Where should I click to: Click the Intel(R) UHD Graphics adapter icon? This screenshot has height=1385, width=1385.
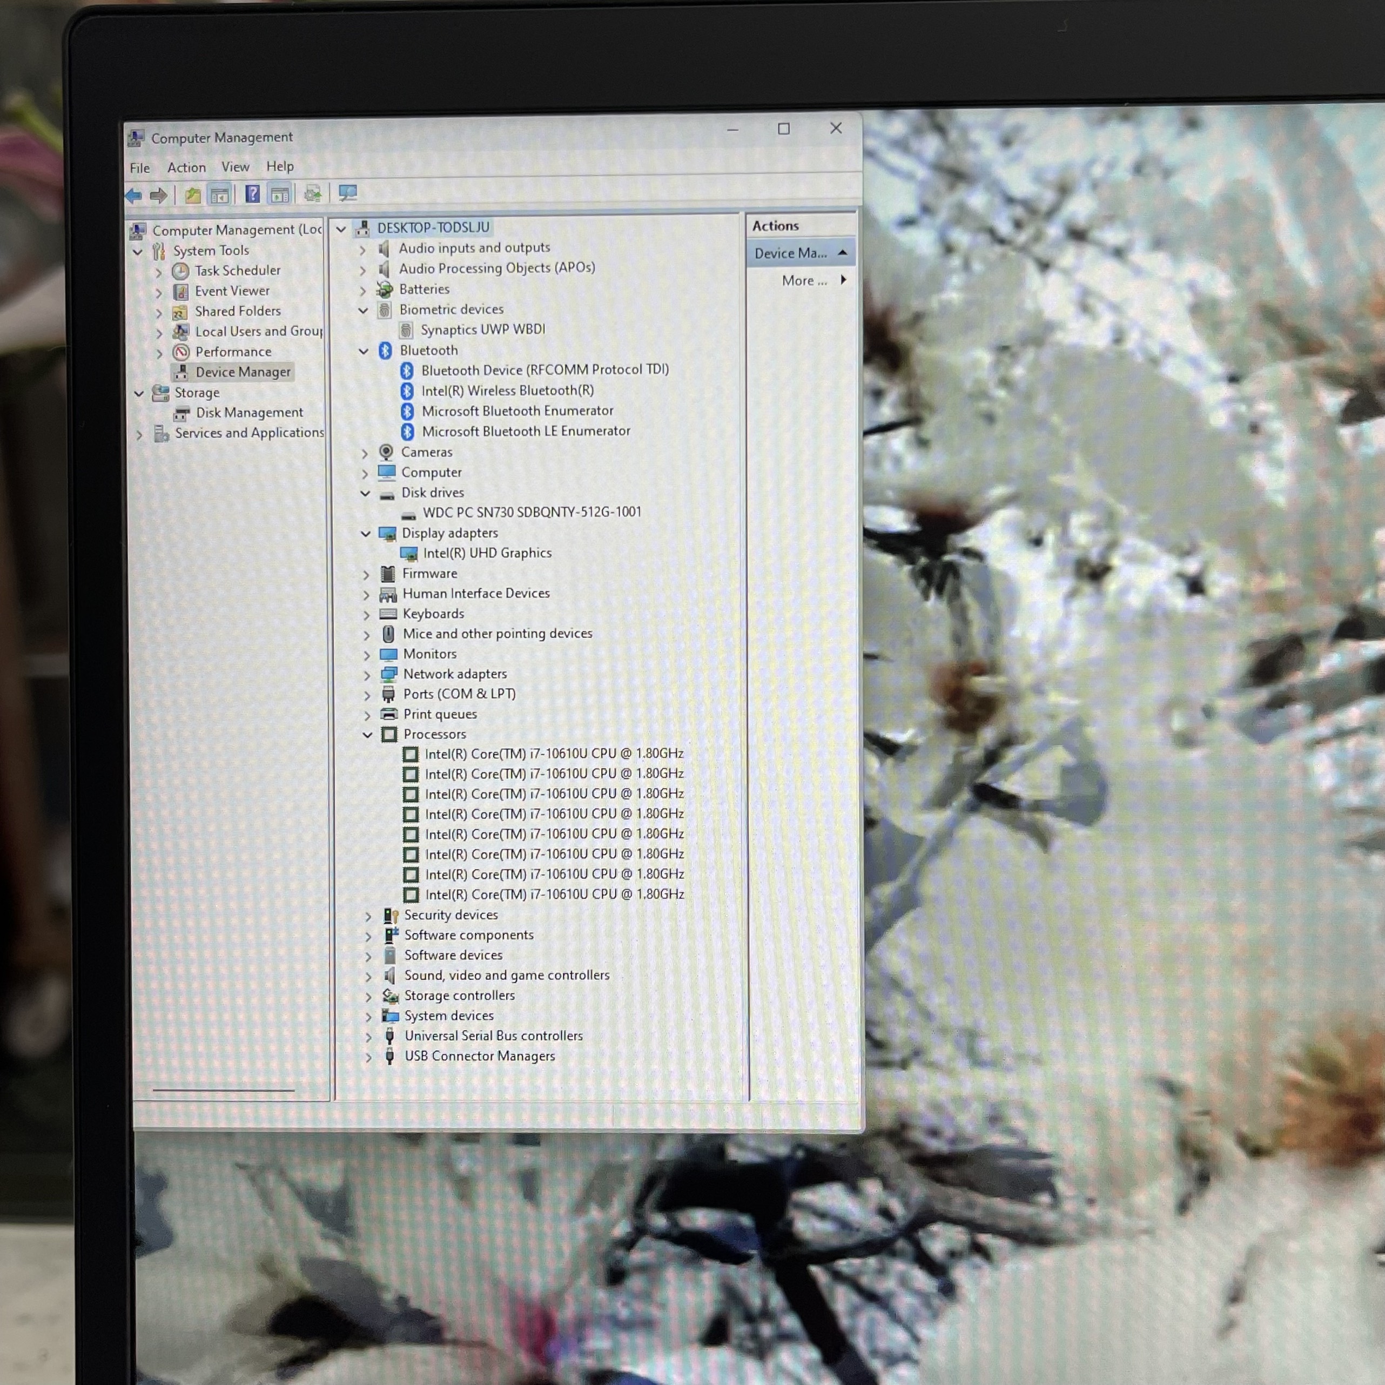(x=408, y=554)
